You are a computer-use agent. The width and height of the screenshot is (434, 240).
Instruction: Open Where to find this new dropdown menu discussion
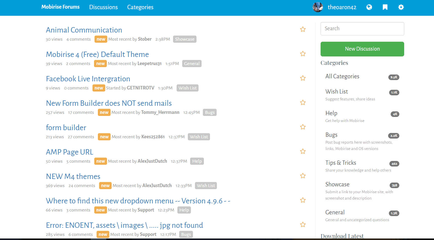click(138, 201)
